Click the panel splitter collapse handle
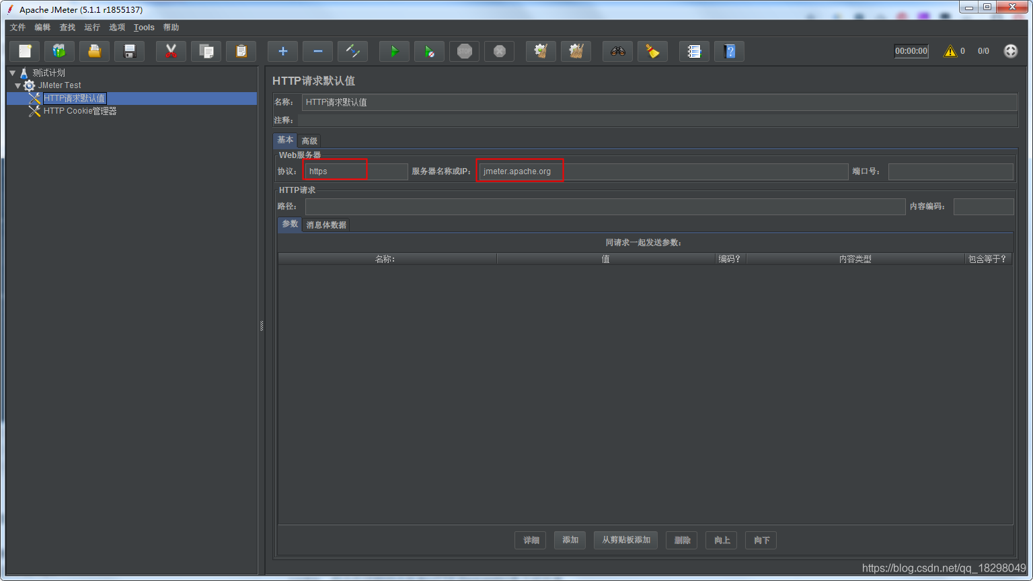 coord(262,326)
